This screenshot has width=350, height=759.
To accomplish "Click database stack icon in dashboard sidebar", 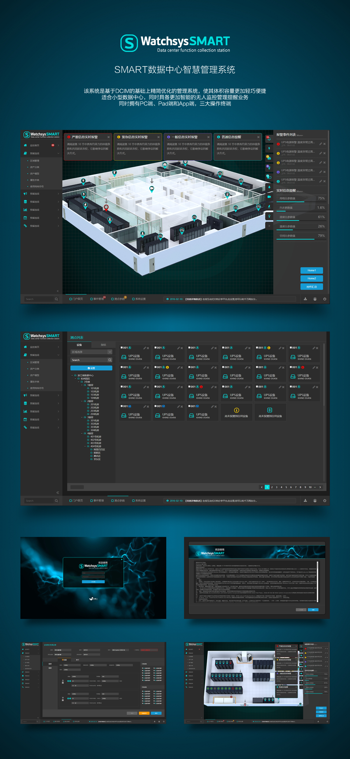I will pyautogui.click(x=25, y=202).
